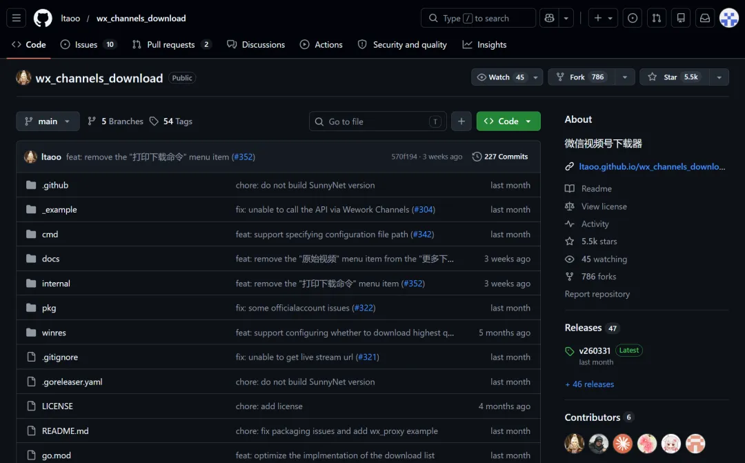Star the repository
The height and width of the screenshot is (463, 745).
[x=674, y=77]
